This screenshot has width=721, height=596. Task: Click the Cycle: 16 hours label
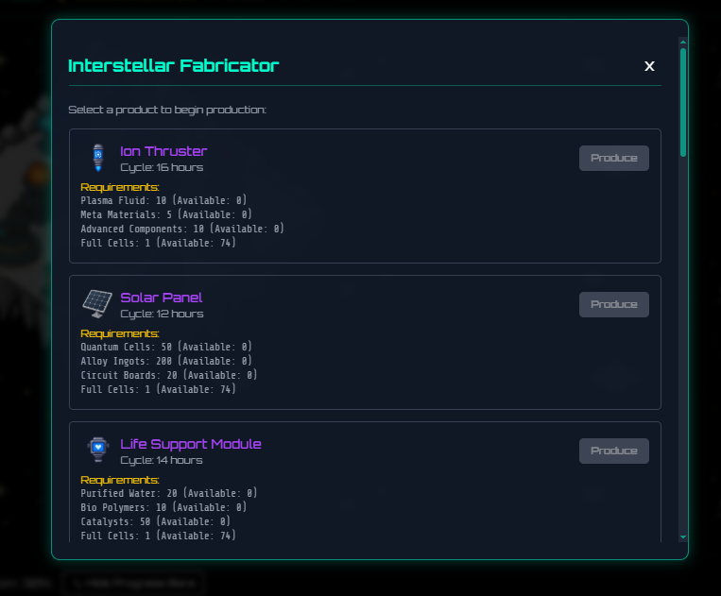(x=162, y=167)
